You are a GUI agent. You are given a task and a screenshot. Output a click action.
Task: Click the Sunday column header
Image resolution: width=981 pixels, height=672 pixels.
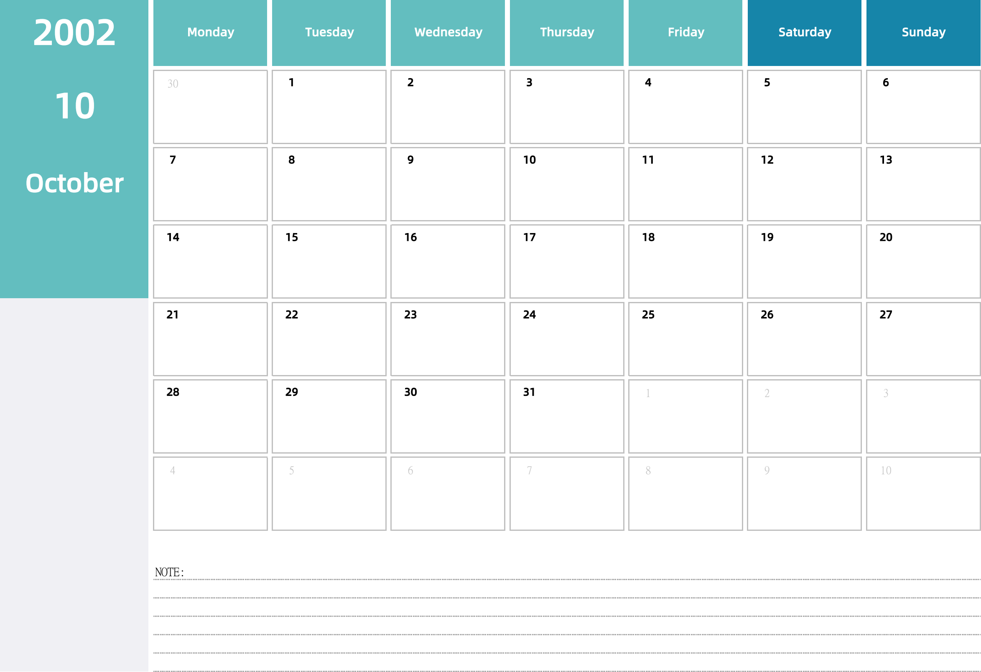pos(923,31)
